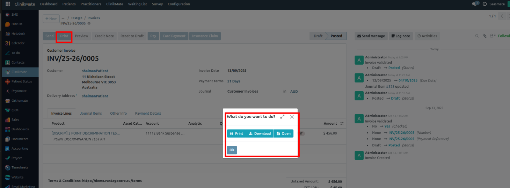Open the conversations message icon
510x188 pixels.
click(474, 4)
